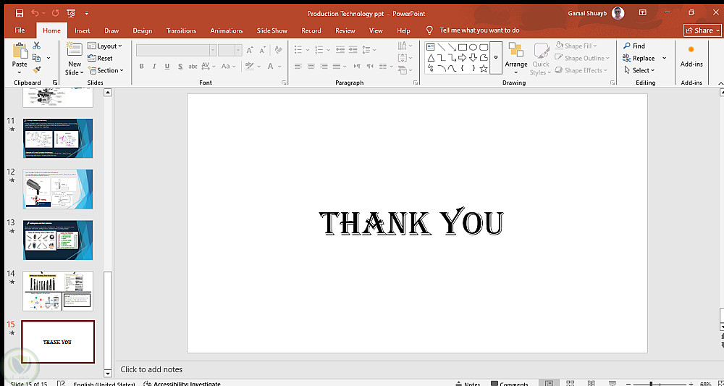Open the font size combo box

click(x=230, y=50)
